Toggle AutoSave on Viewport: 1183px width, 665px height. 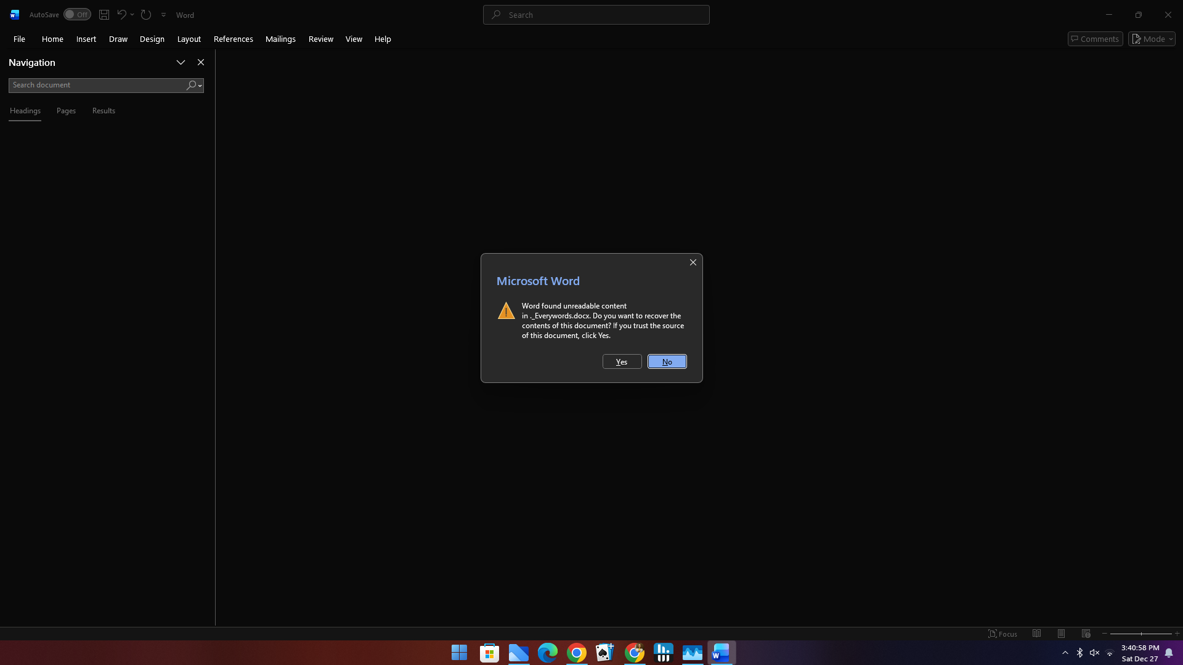[x=76, y=14]
